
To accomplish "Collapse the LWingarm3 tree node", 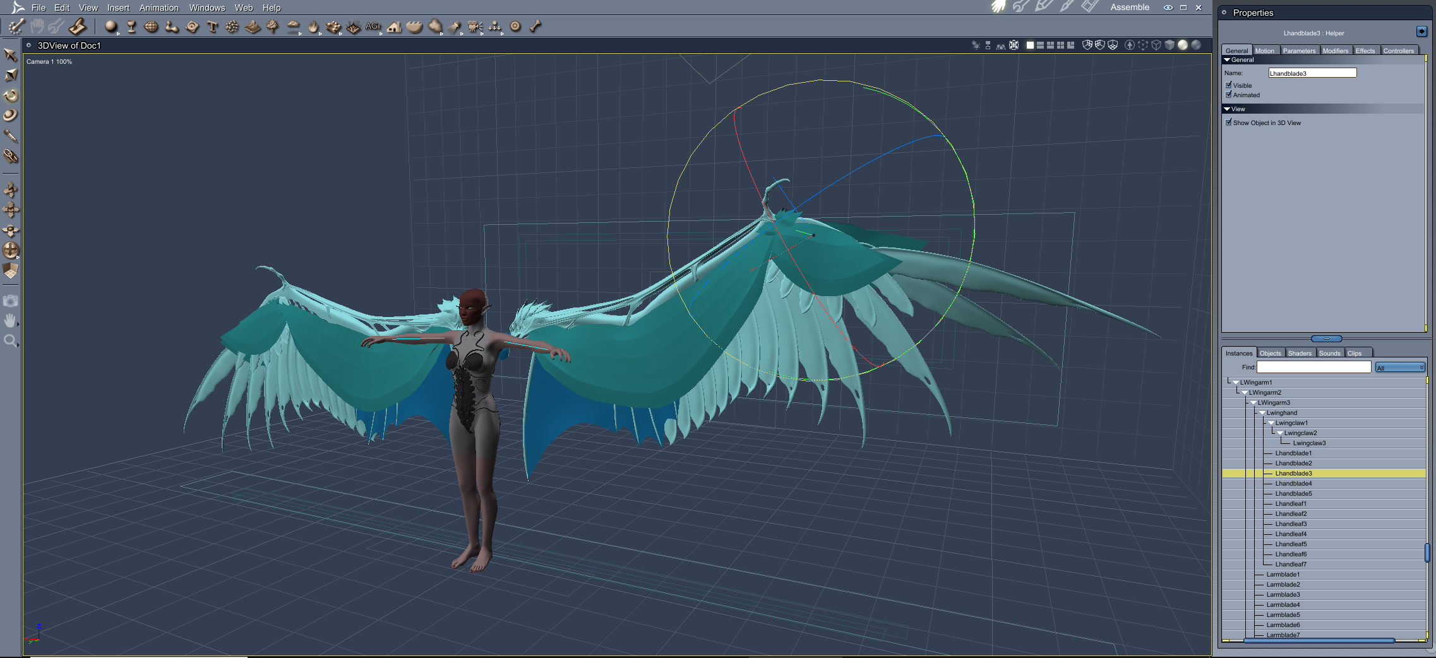I will point(1254,403).
